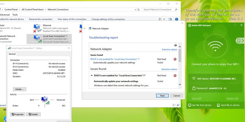Click the back arrow in troubleshooter
The height and width of the screenshot is (122, 245).
85,28
